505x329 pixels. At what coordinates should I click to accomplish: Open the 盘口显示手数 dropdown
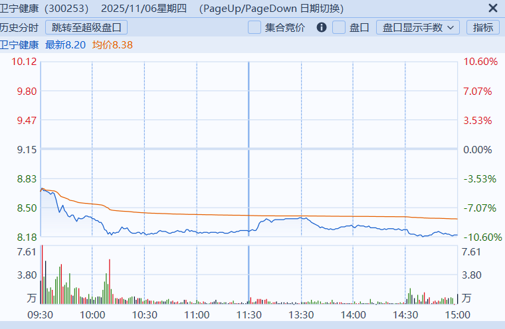(418, 27)
